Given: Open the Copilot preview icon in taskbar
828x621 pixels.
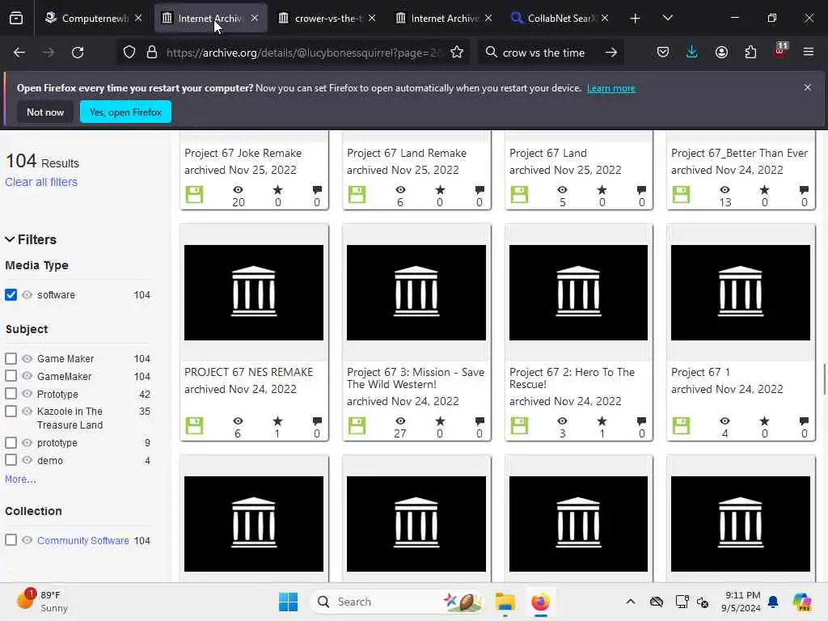Looking at the screenshot, I should click(x=802, y=602).
